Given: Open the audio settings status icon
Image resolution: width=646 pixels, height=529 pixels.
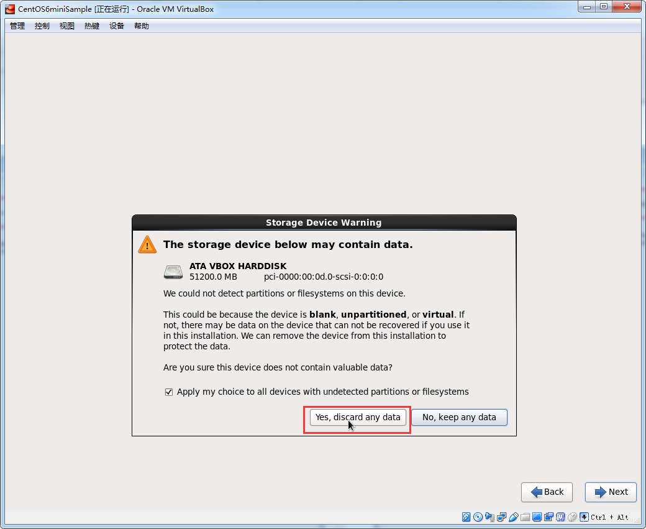Looking at the screenshot, I should click(490, 517).
